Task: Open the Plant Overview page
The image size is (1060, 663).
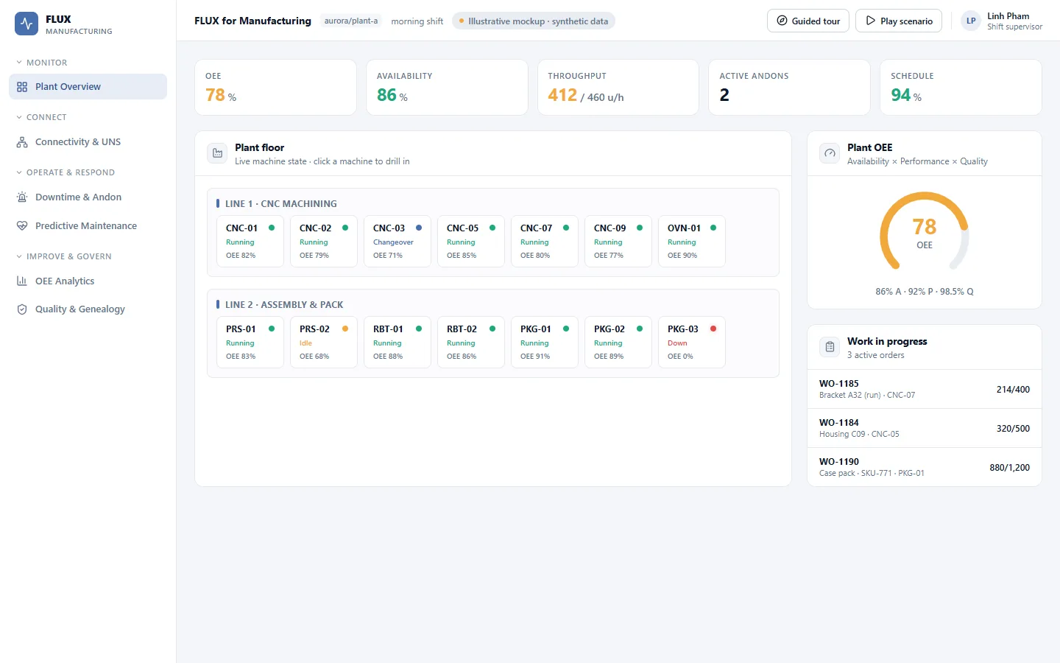Action: [88, 87]
